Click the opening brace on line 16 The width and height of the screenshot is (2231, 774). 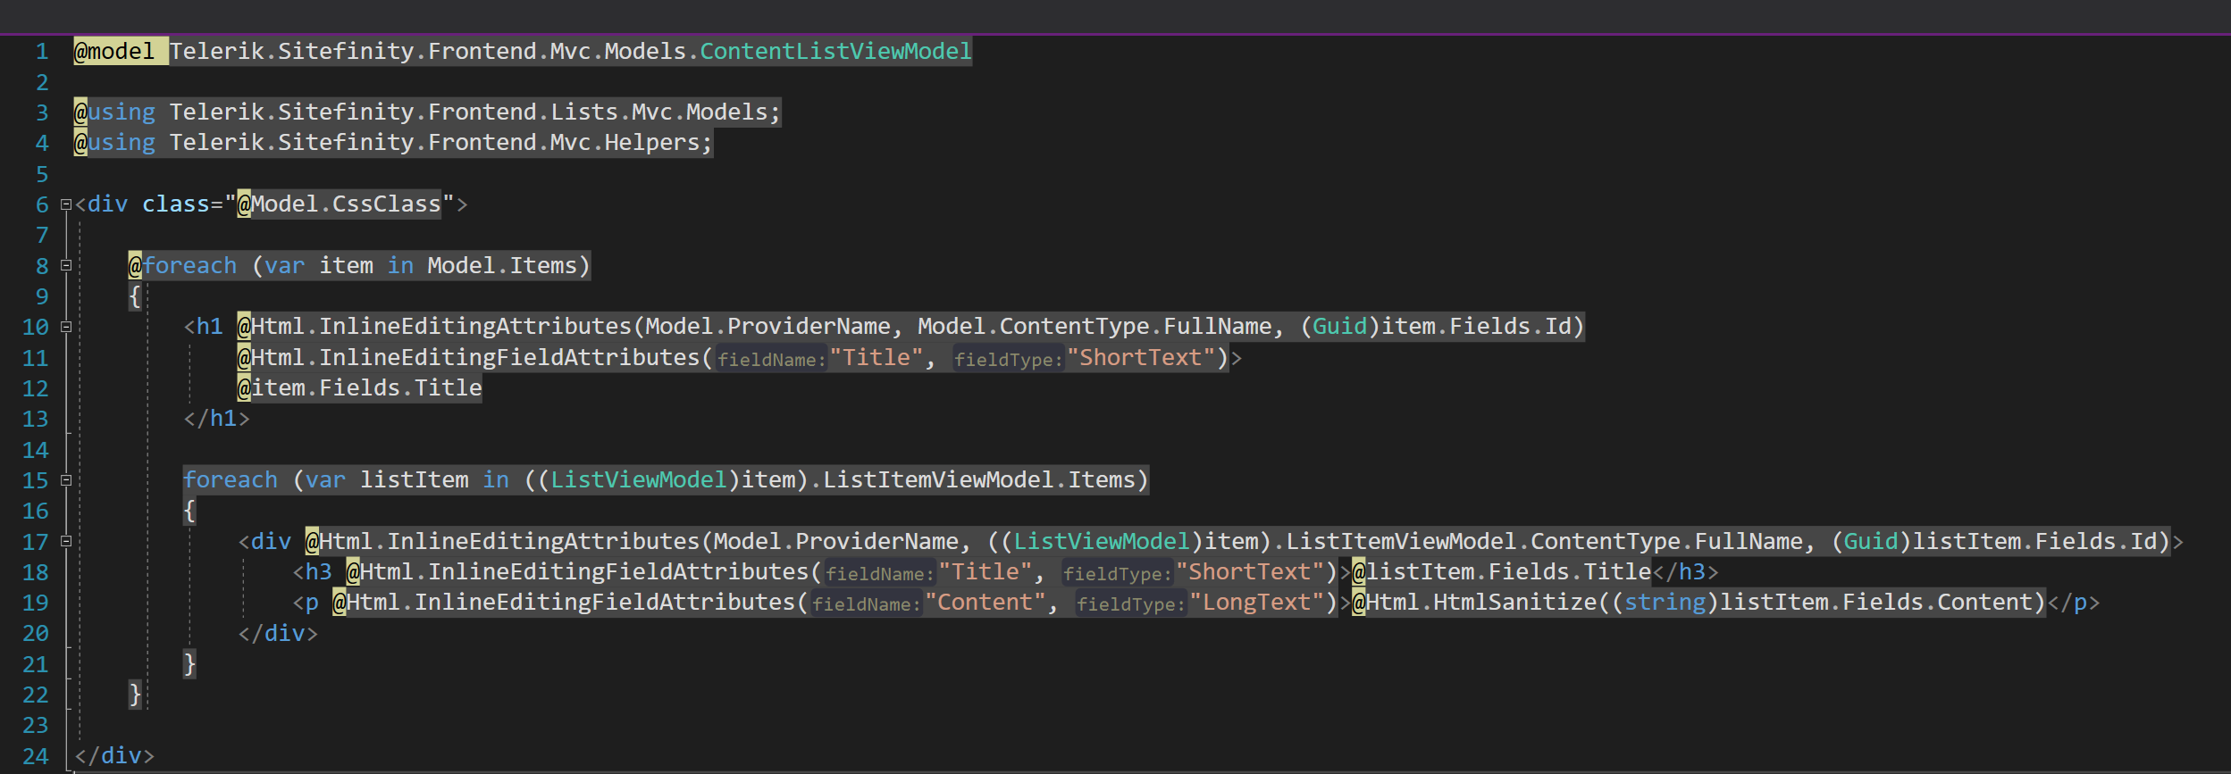tap(189, 511)
